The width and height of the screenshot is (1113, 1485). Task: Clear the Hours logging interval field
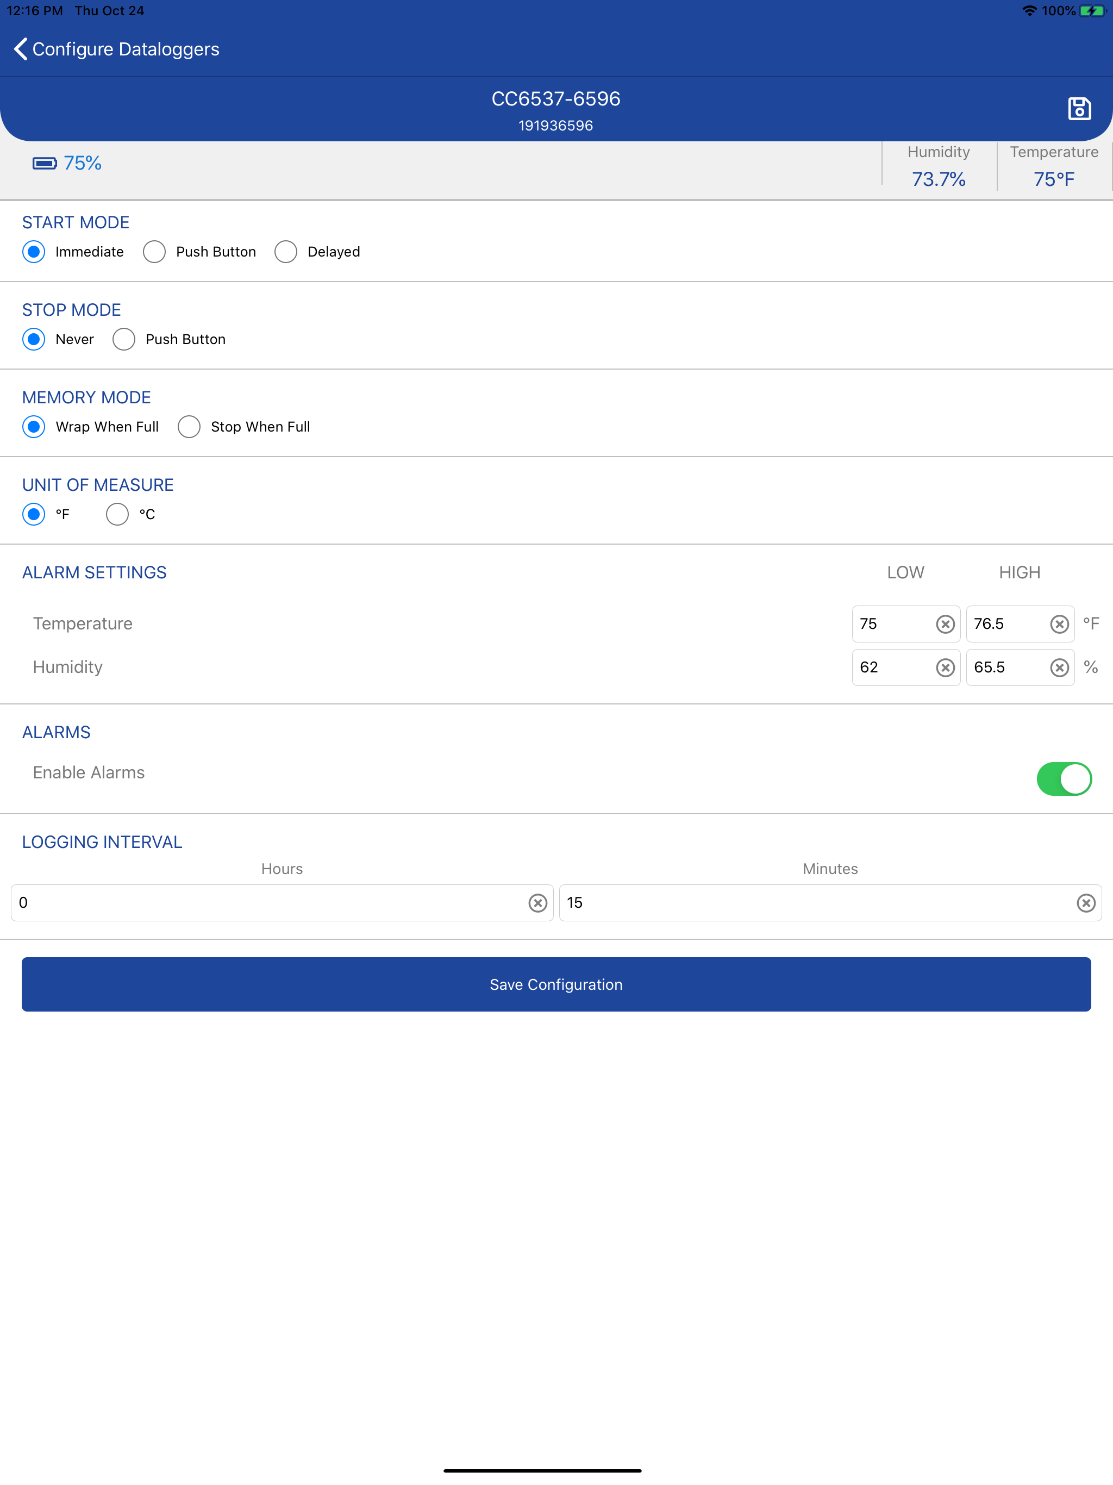click(x=537, y=903)
